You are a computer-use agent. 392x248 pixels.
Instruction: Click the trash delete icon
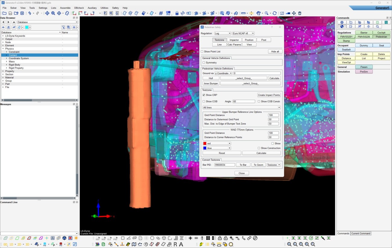(x=300, y=13)
